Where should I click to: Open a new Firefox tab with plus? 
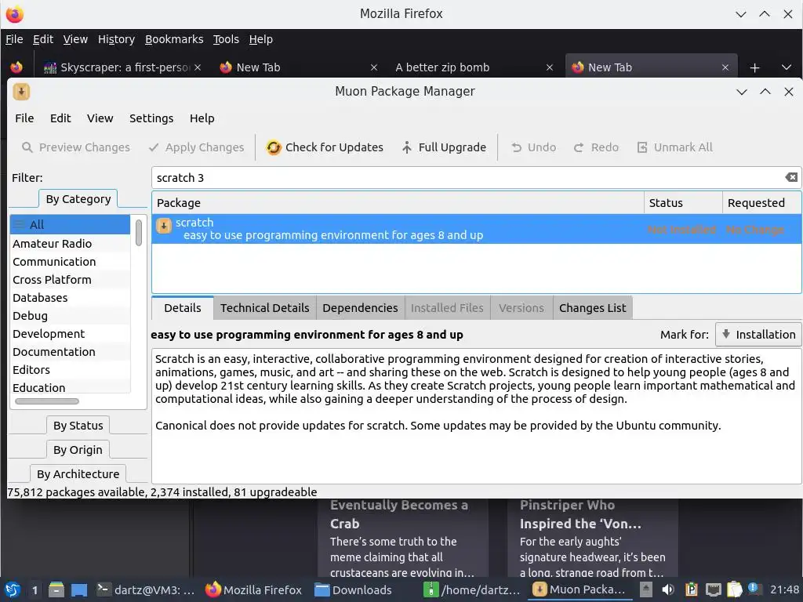(754, 67)
